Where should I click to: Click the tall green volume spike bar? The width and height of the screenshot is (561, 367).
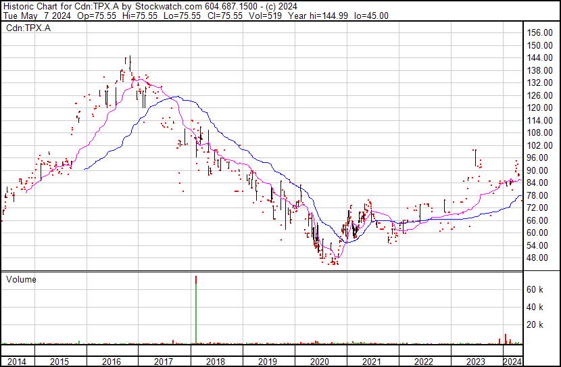pyautogui.click(x=196, y=310)
